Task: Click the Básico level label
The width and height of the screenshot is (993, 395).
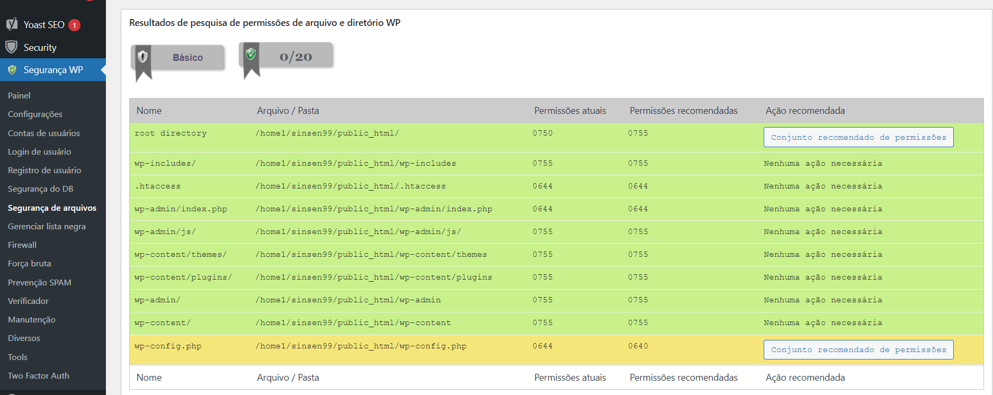Action: tap(187, 57)
